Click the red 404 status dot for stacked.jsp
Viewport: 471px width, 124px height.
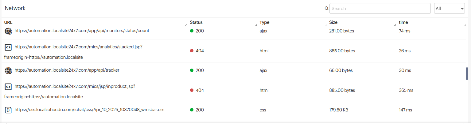pyautogui.click(x=192, y=51)
